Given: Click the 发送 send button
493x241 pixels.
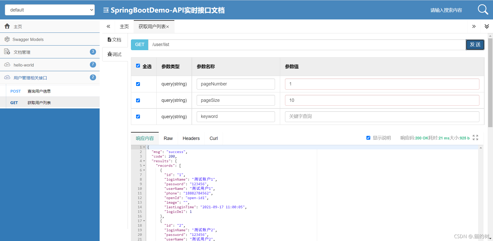Looking at the screenshot, I should [475, 45].
